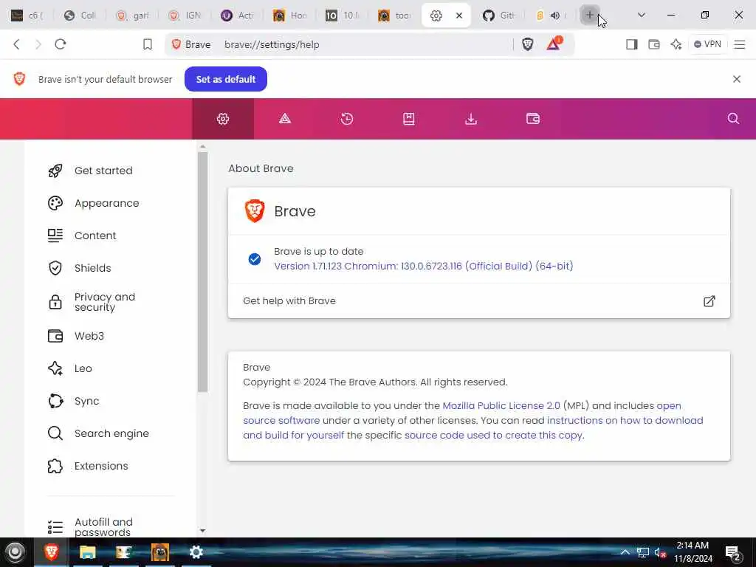756x567 pixels.
Task: Reload the page
Action: point(61,44)
